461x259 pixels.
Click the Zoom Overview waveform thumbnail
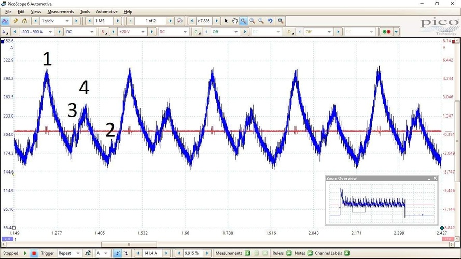tap(382, 203)
